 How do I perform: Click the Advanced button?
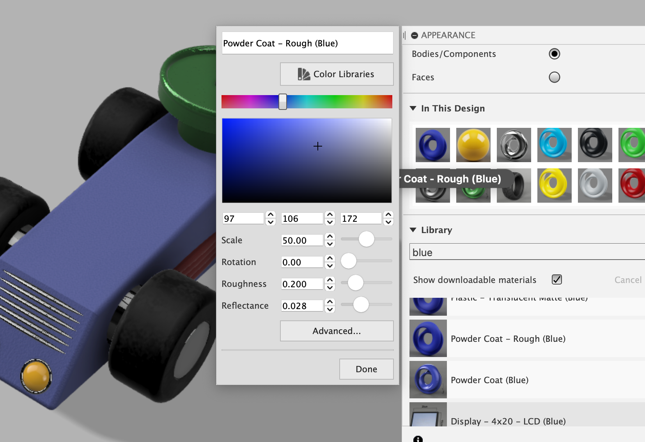point(336,331)
